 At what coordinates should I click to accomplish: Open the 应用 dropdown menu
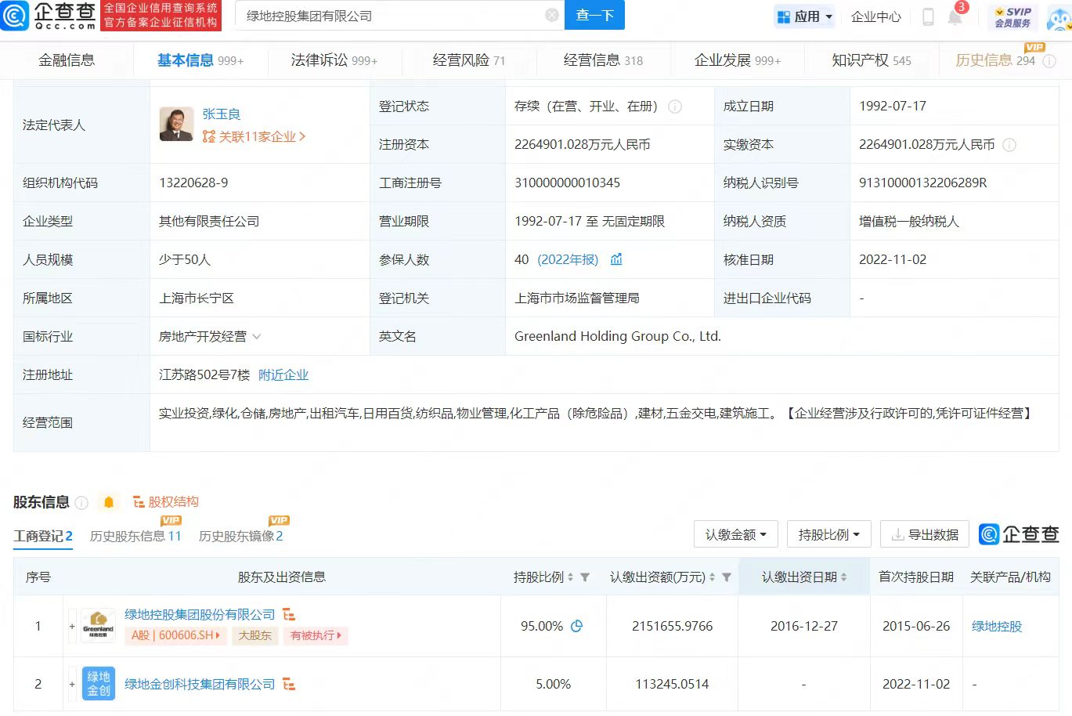point(804,16)
